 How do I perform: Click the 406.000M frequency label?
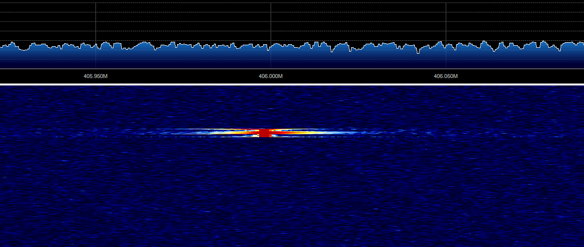click(x=271, y=76)
